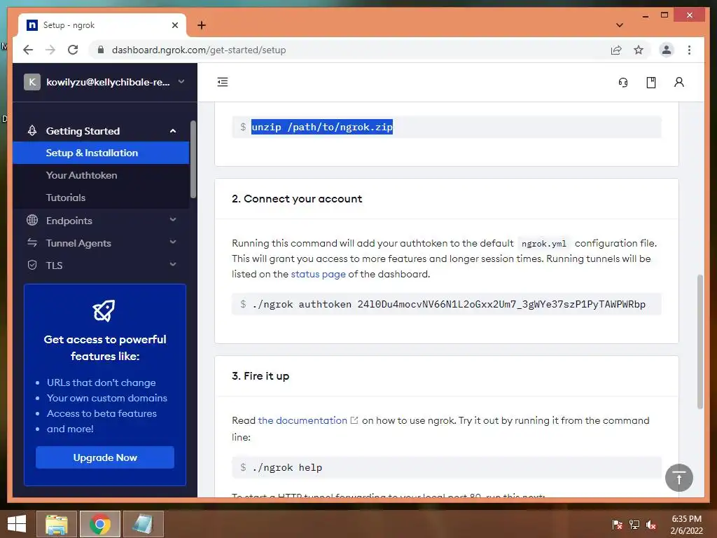The image size is (717, 538).
Task: Click the ngrok.yml inline code text
Action: (543, 243)
